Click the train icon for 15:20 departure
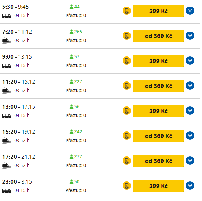202x201 pixels. click(7, 140)
